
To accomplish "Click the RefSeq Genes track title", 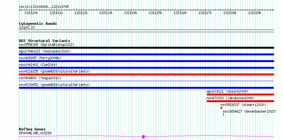I will click(x=32, y=129).
